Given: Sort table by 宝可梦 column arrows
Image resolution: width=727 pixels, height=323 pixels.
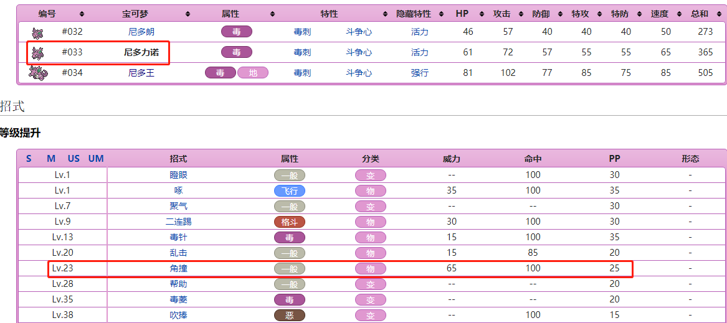Looking at the screenshot, I should (x=188, y=14).
